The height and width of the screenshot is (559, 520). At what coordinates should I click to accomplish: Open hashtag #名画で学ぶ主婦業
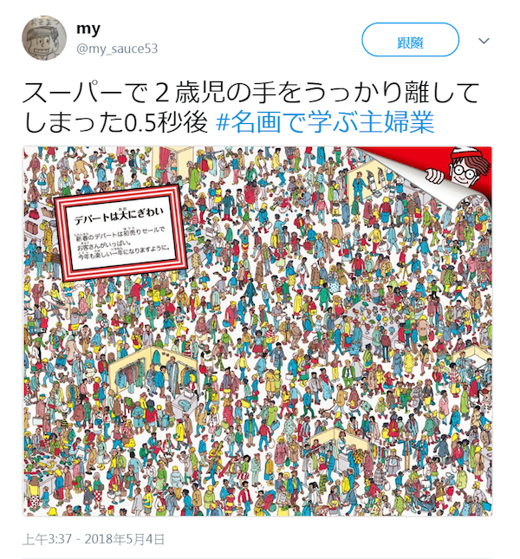(325, 122)
